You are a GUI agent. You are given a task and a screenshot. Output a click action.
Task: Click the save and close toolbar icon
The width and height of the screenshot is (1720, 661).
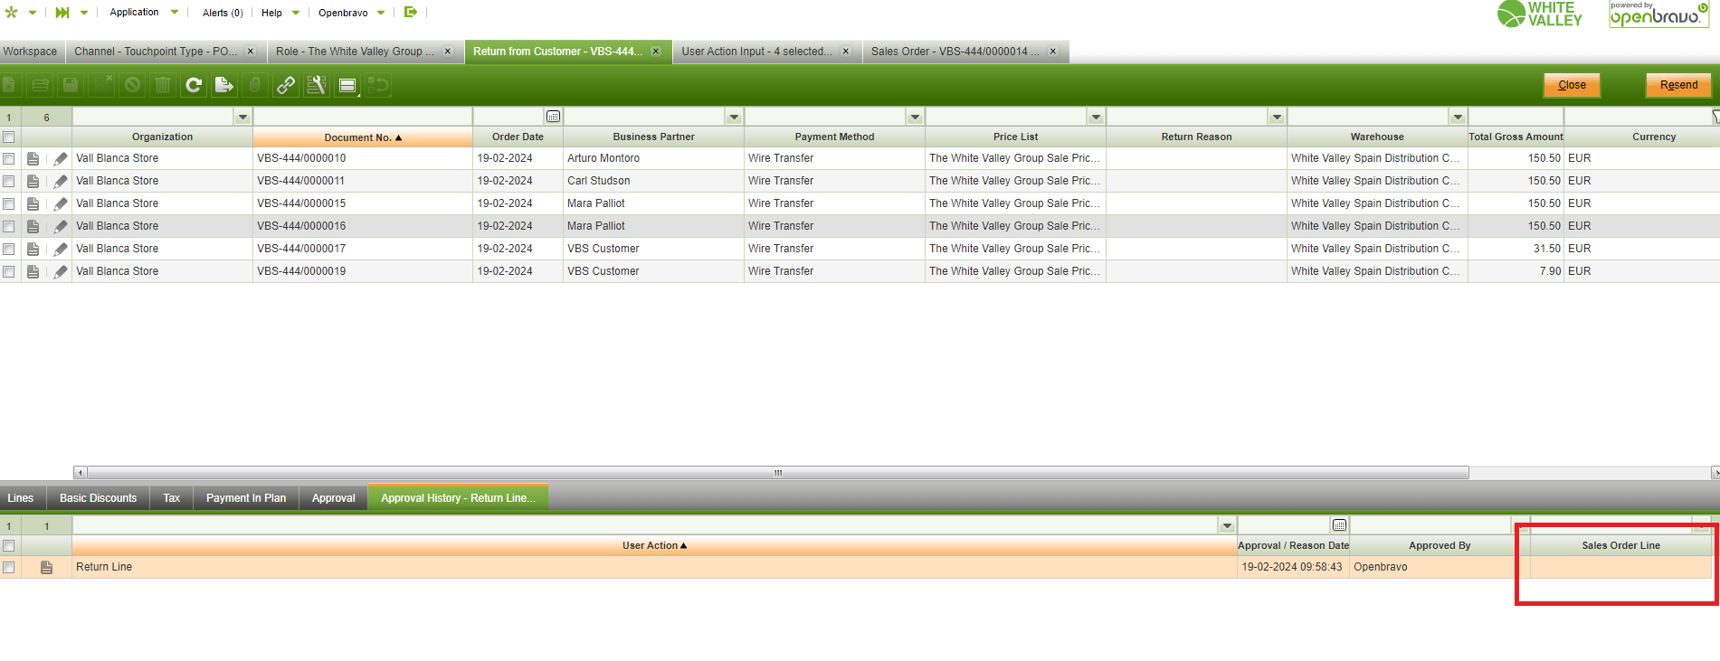pyautogui.click(x=101, y=85)
